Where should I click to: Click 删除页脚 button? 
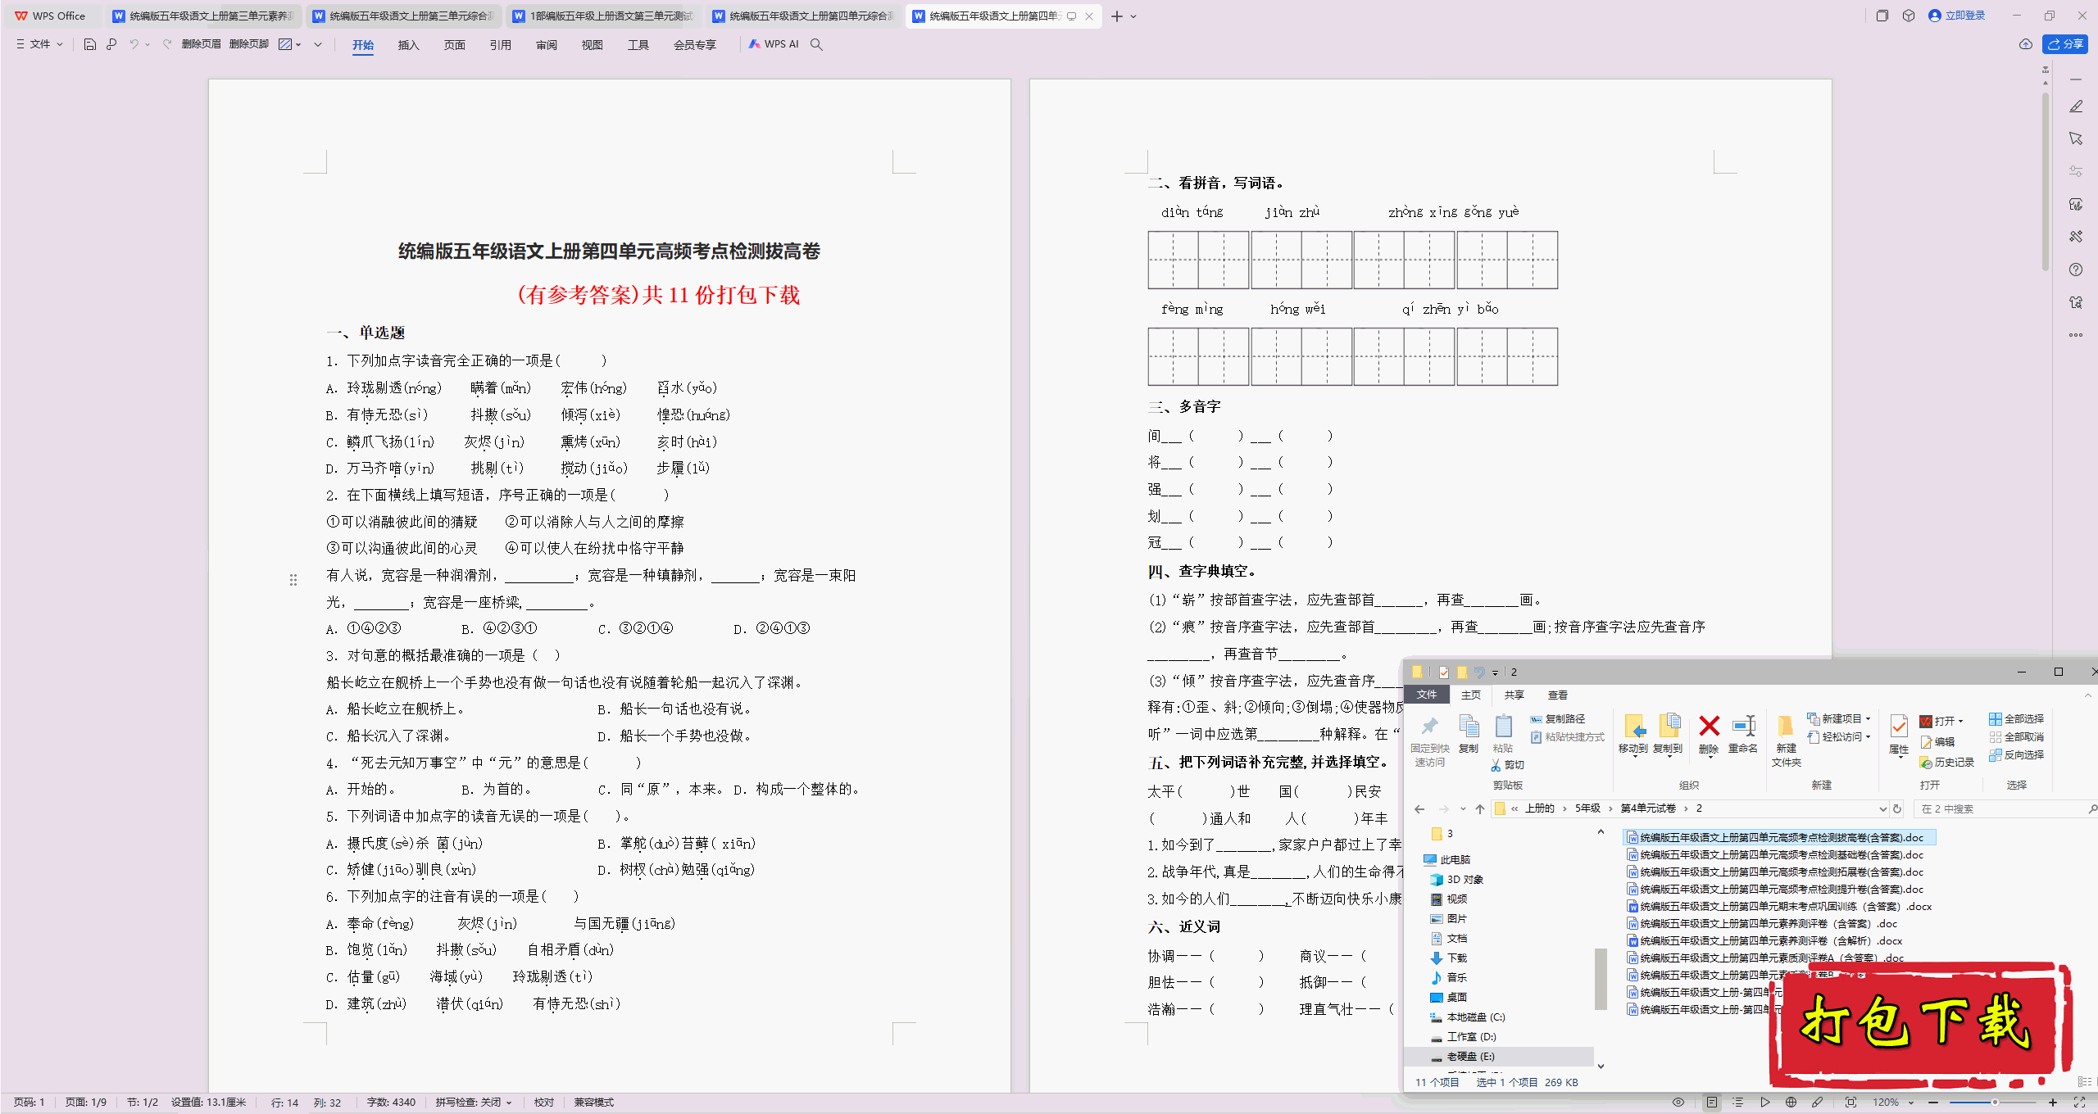tap(248, 44)
